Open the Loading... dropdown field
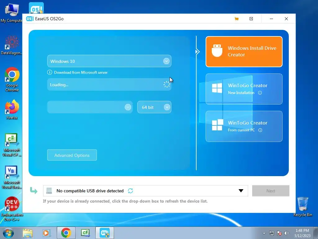 109,85
